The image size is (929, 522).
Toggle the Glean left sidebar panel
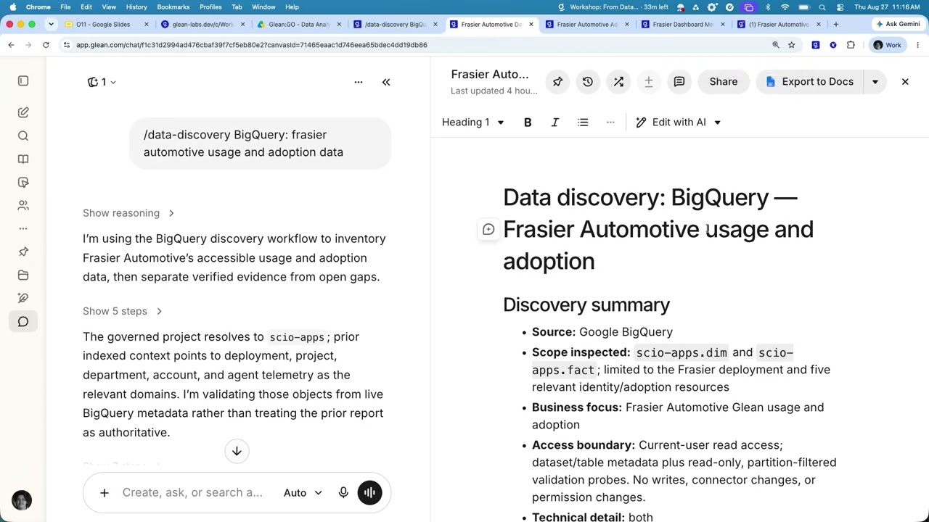tap(23, 81)
